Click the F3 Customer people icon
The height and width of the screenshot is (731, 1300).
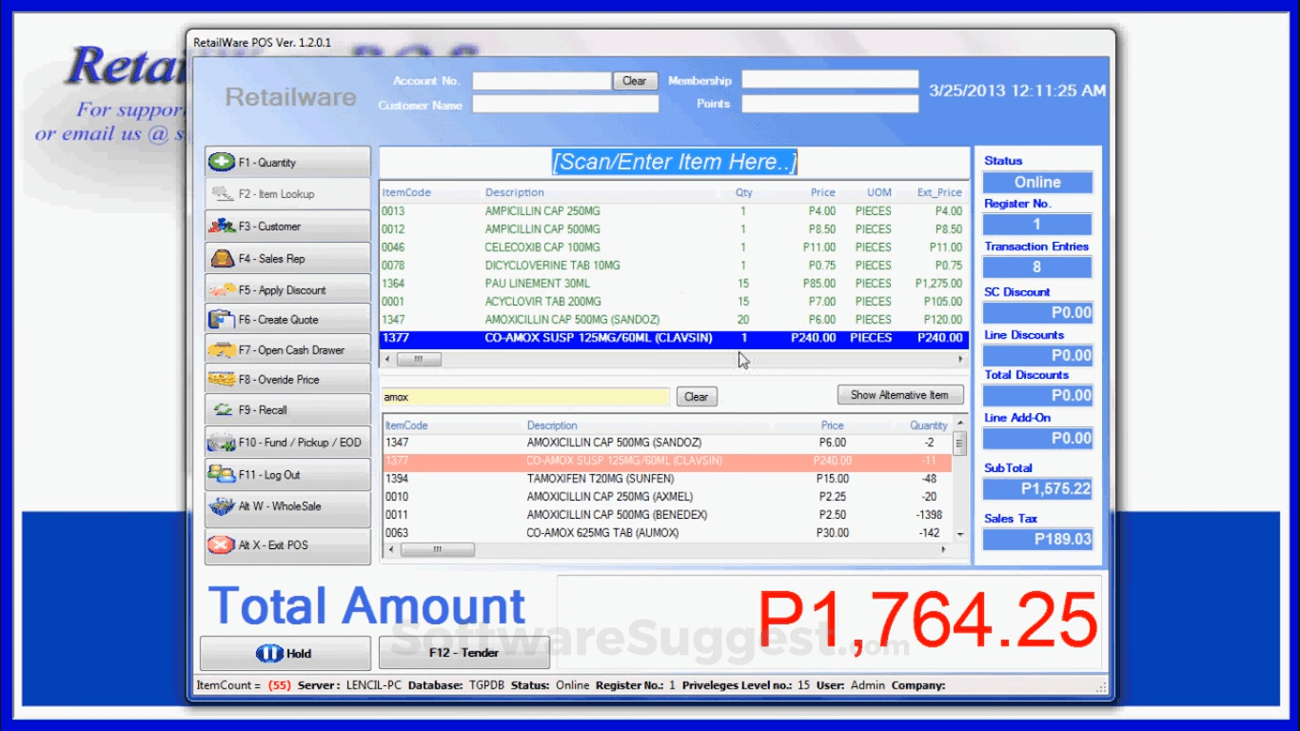click(221, 227)
